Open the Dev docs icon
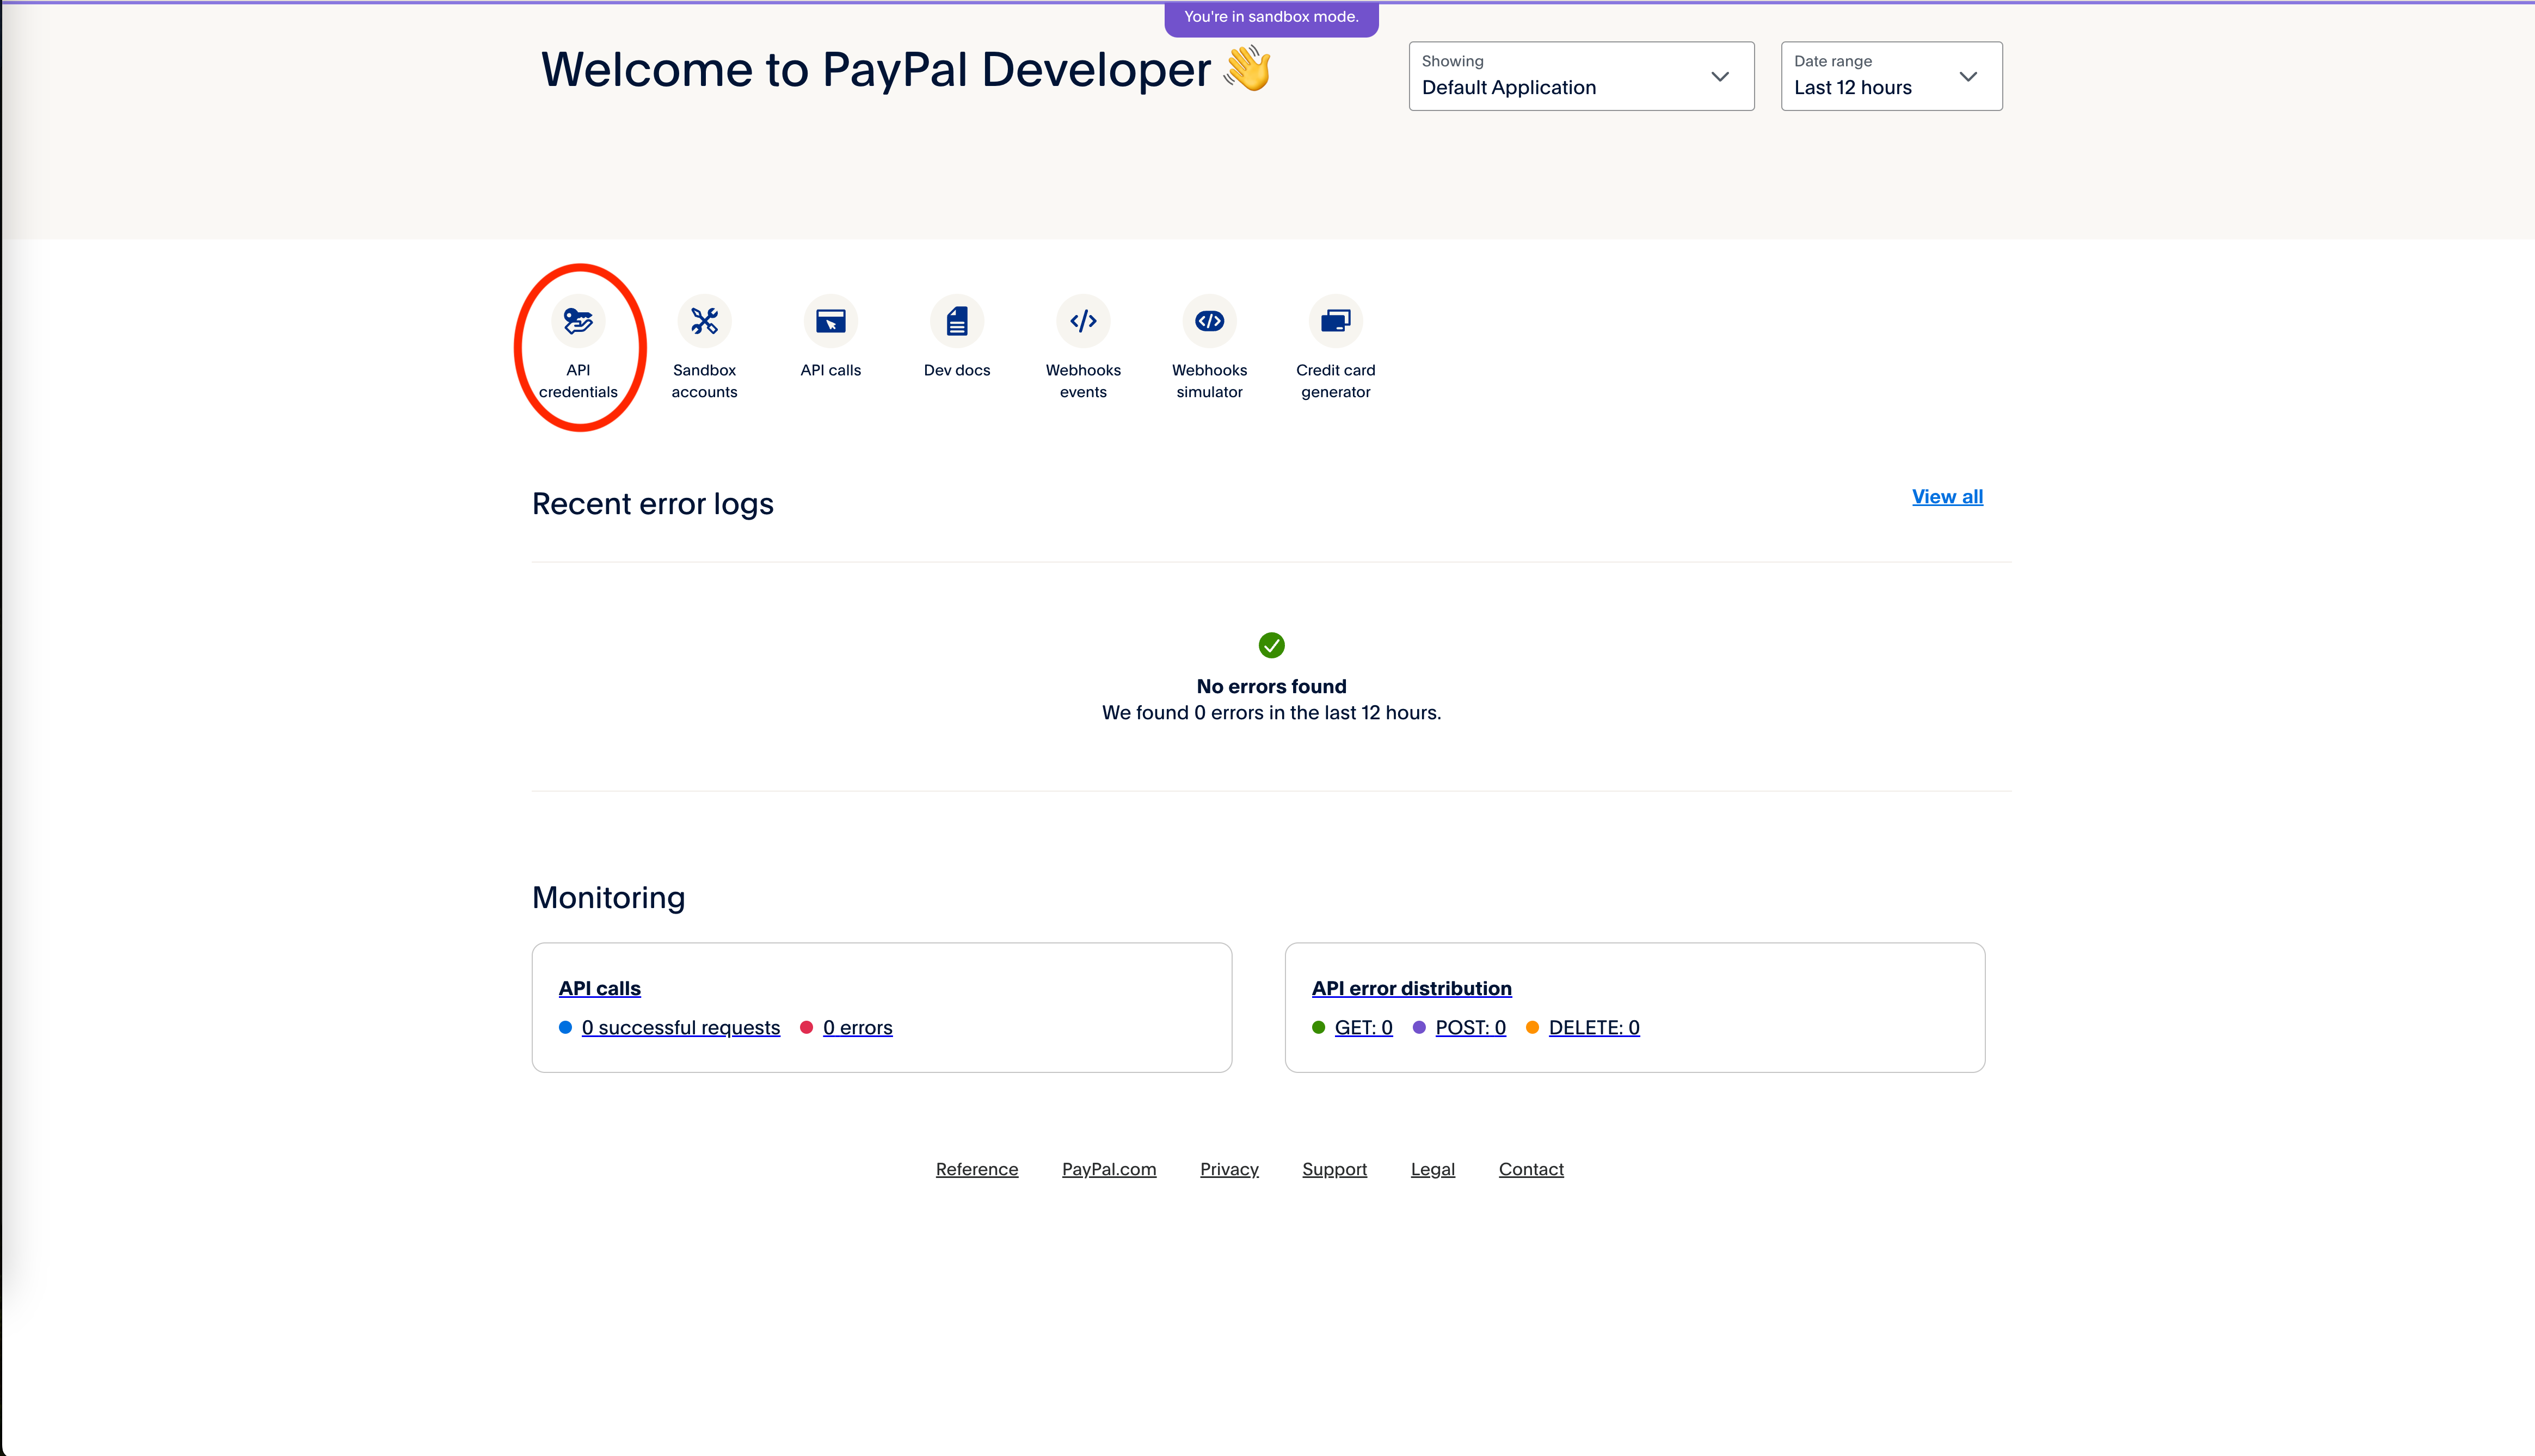 pos(957,321)
